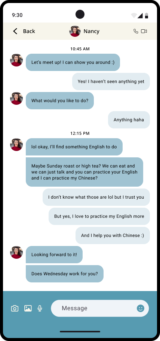Tap Nancy's header profile picture

(x=75, y=31)
